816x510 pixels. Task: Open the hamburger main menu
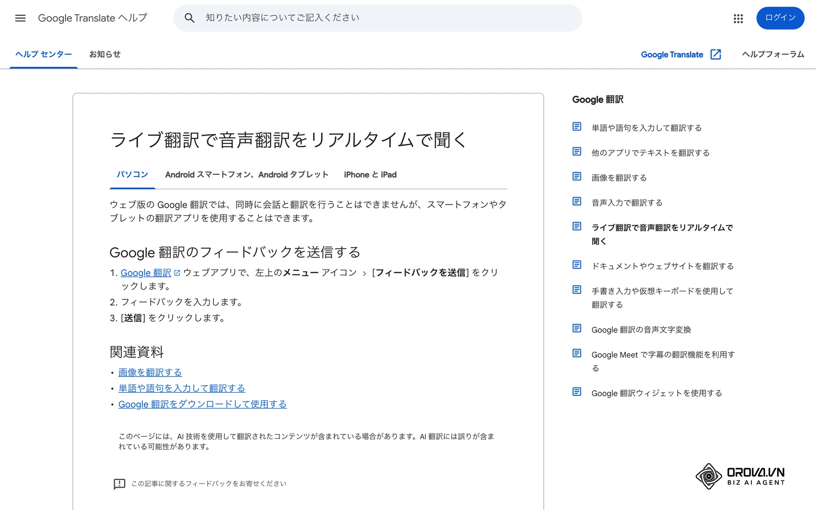20,18
